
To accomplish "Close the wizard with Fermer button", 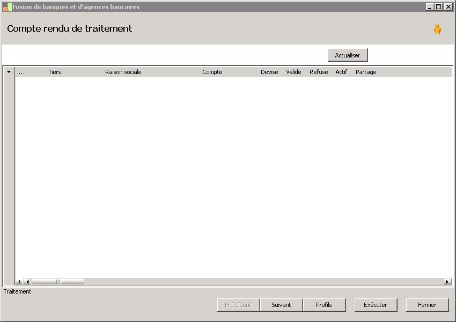I will pyautogui.click(x=427, y=305).
